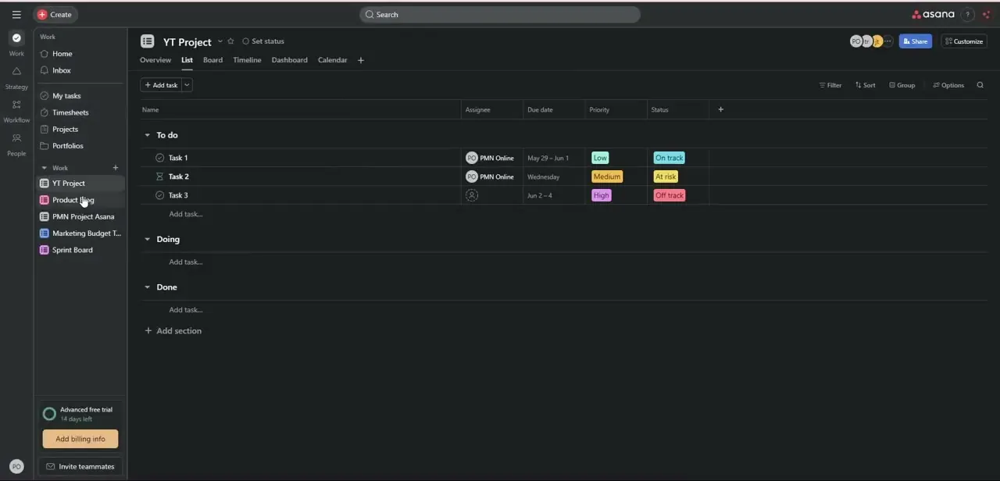The height and width of the screenshot is (481, 1000).
Task: Click the help question mark icon
Action: tap(968, 14)
